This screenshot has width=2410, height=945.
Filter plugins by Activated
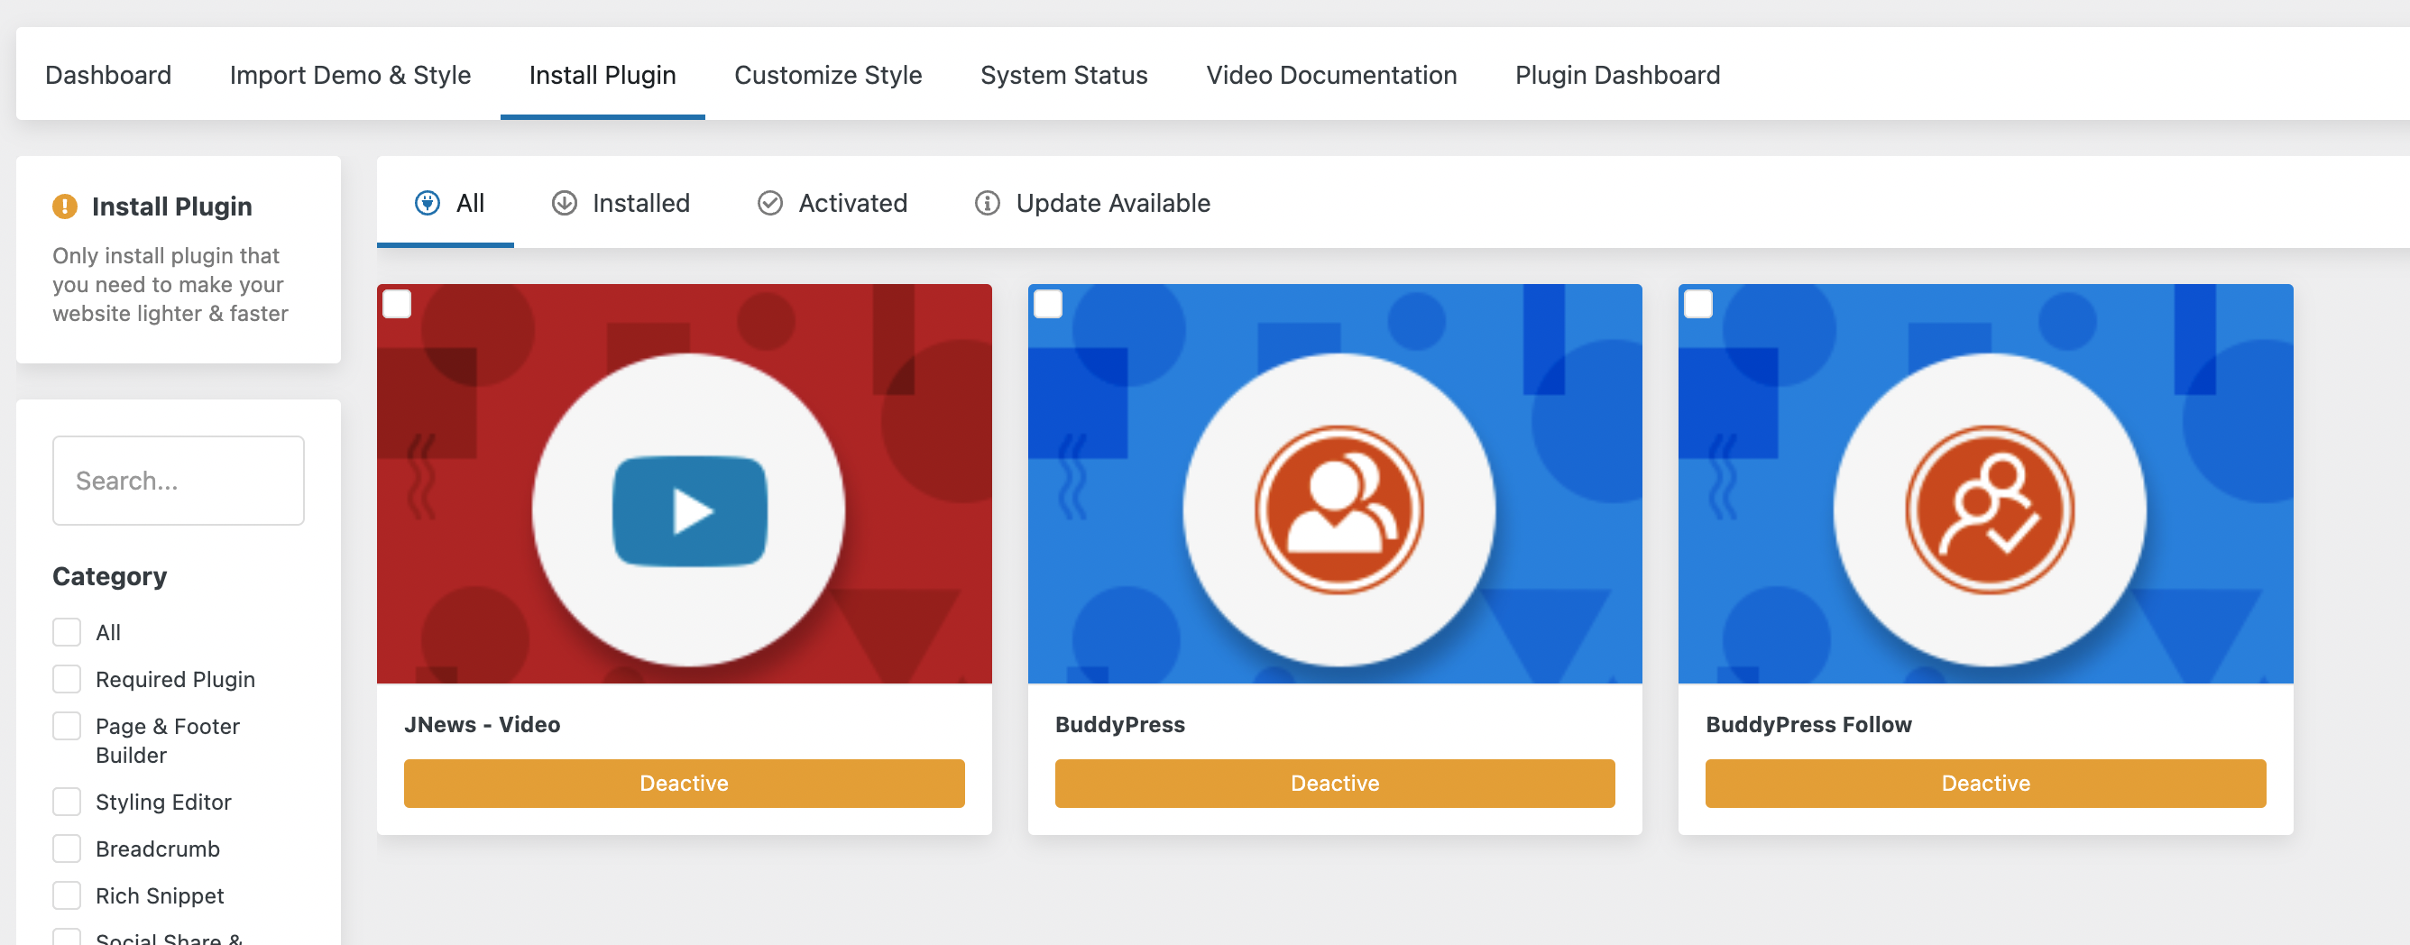click(x=832, y=203)
